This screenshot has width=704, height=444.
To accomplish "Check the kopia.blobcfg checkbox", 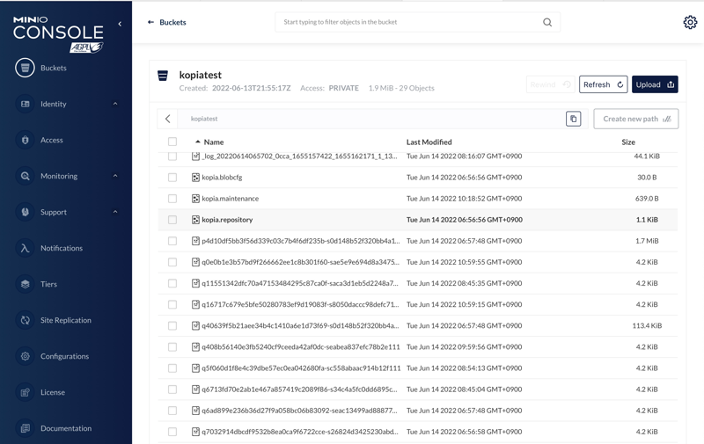I will tap(172, 177).
